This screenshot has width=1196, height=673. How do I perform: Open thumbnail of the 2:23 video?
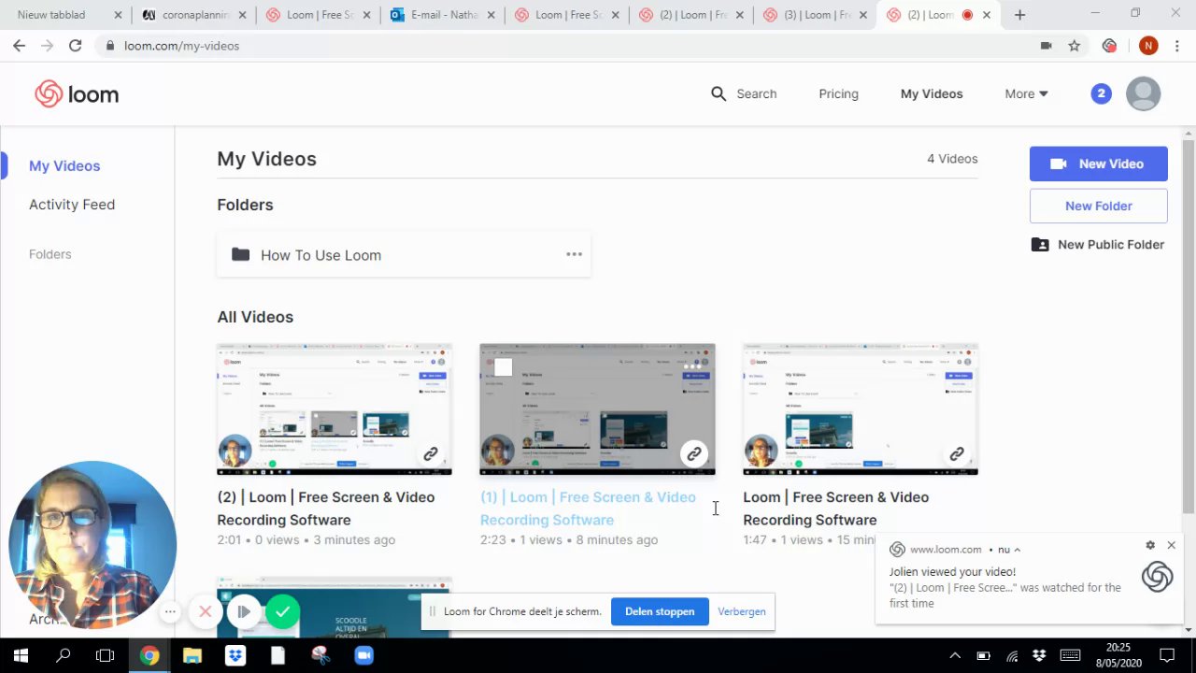(x=597, y=409)
